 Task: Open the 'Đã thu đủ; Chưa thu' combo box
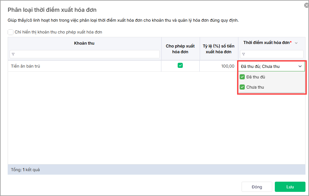click(x=268, y=66)
